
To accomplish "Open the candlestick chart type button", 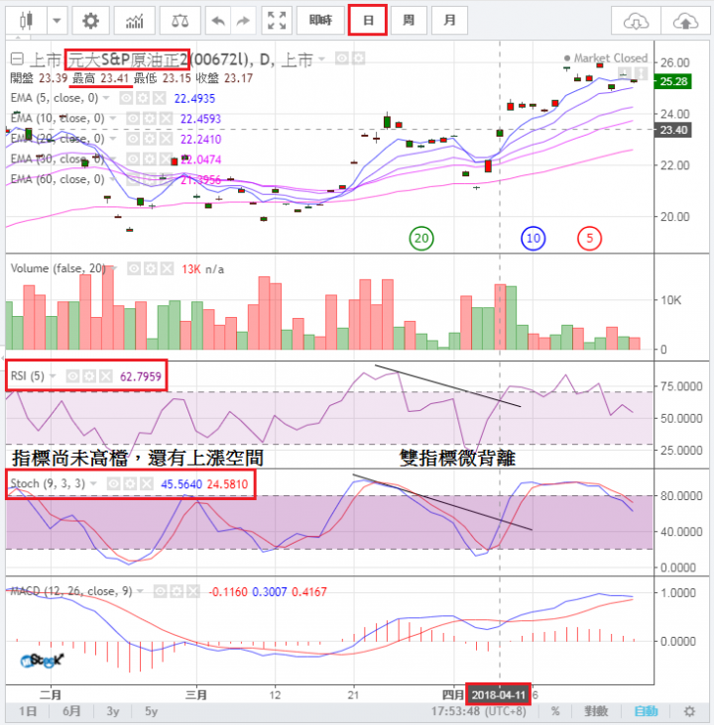I will pos(27,21).
